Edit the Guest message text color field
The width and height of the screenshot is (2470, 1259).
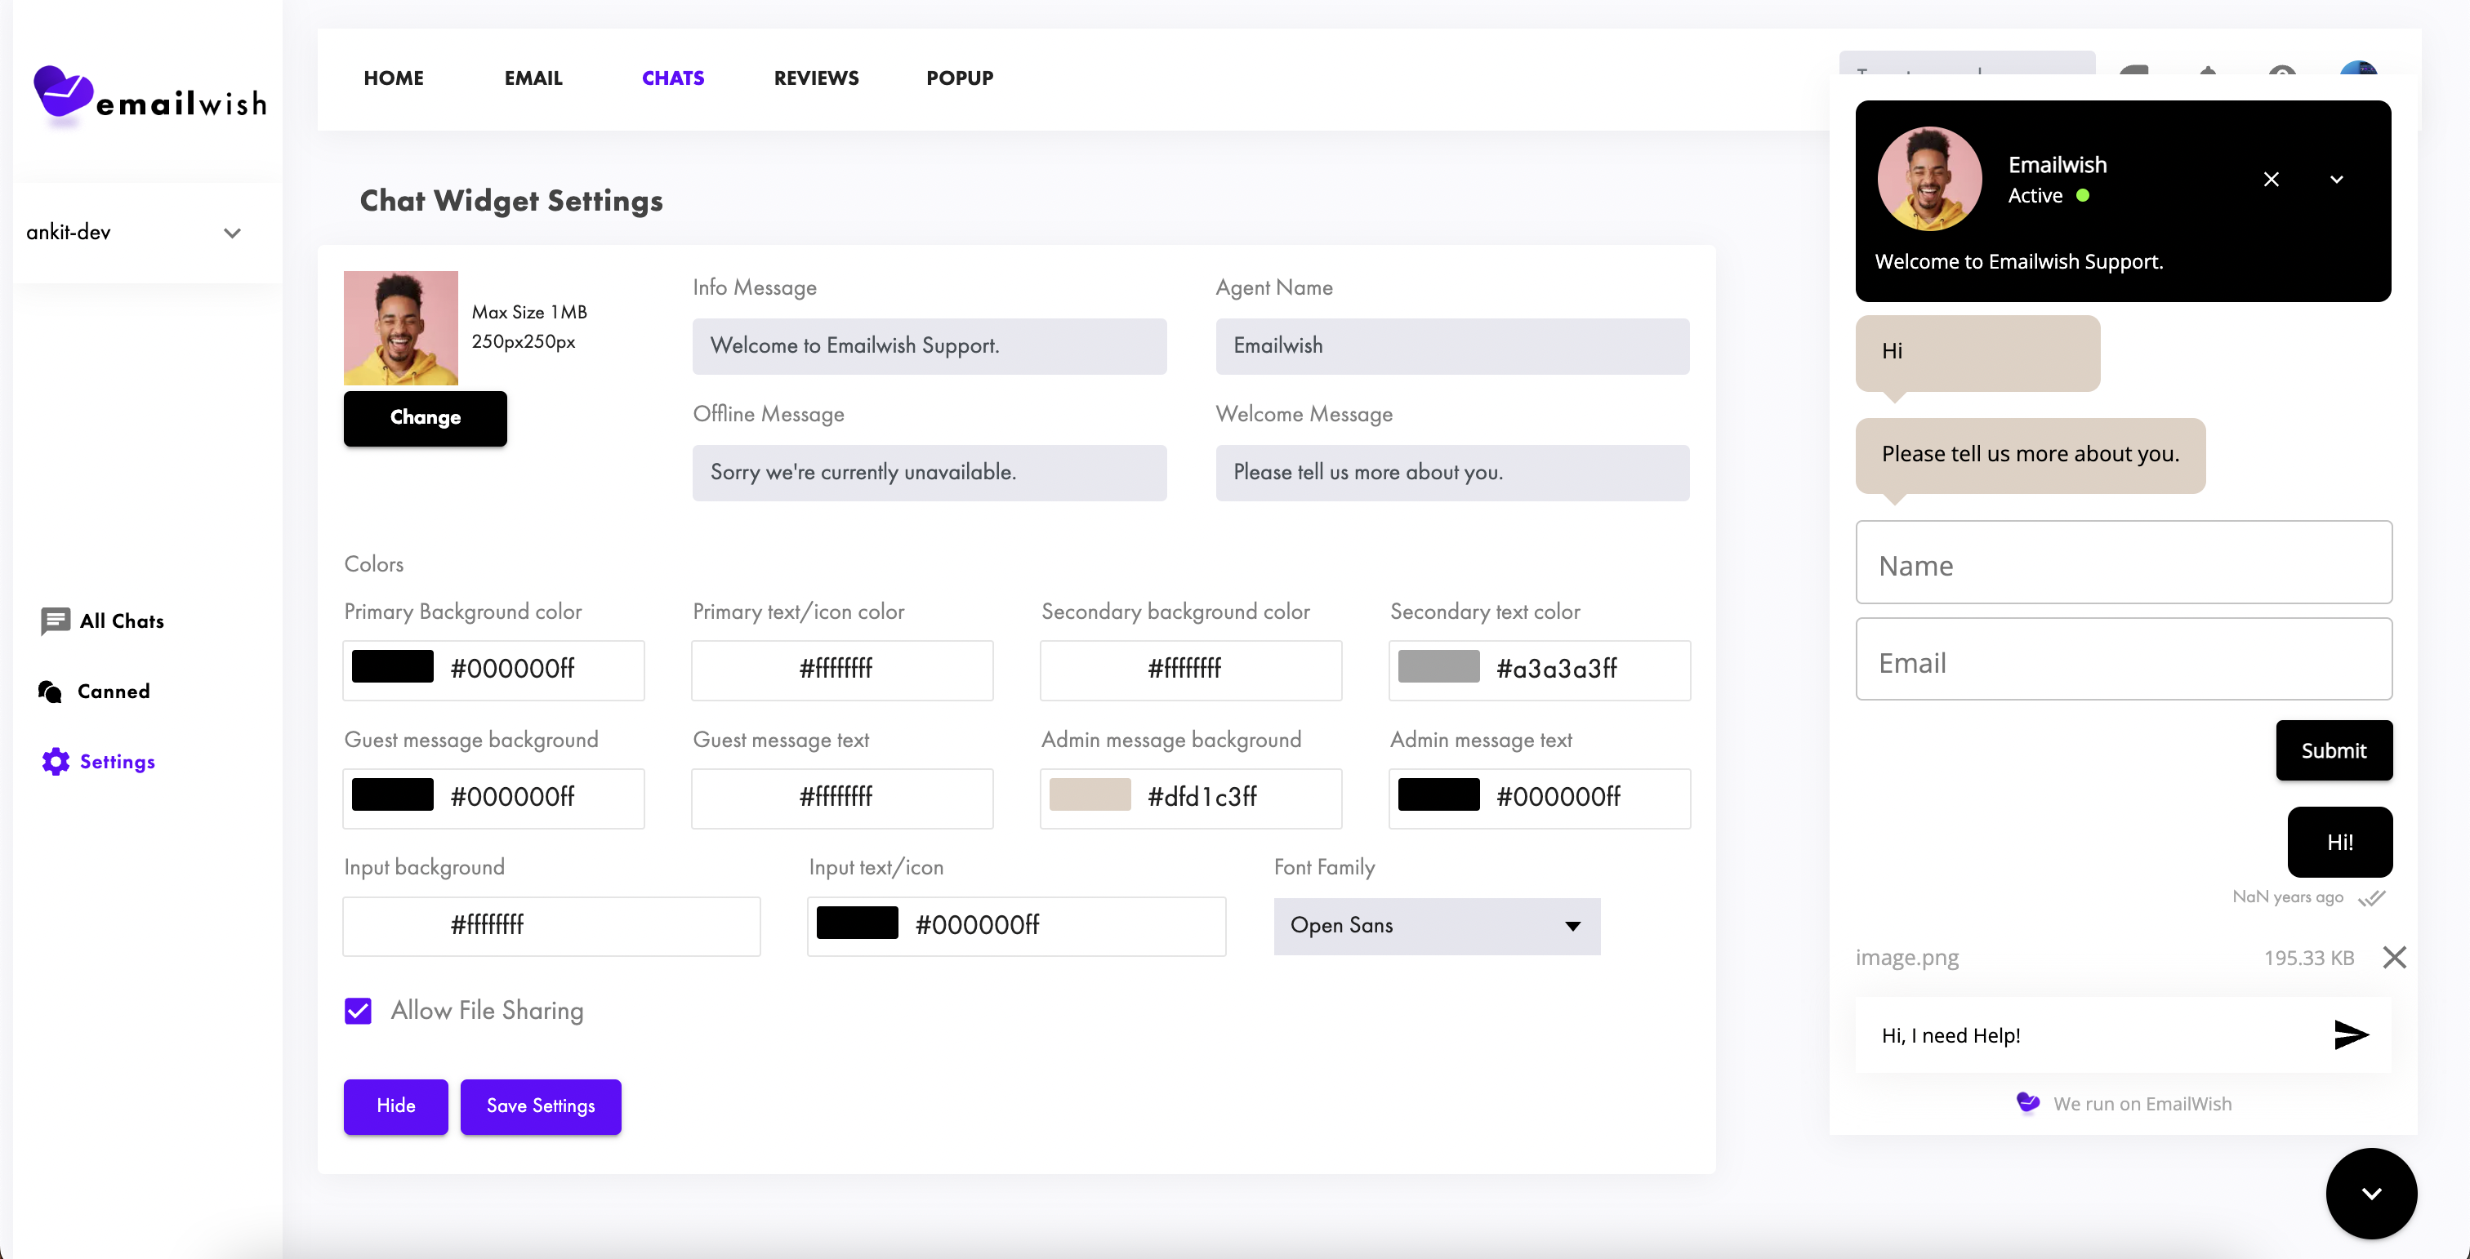pyautogui.click(x=842, y=799)
